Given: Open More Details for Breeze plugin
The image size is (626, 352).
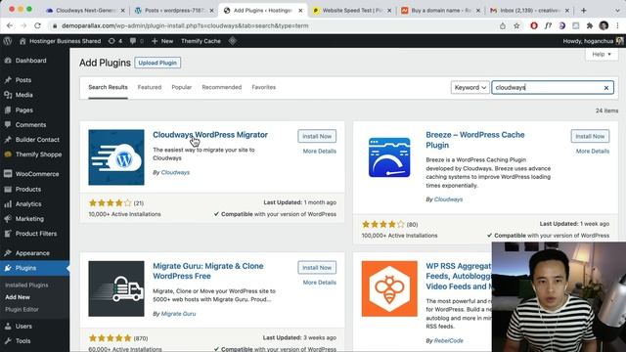Looking at the screenshot, I should point(593,151).
